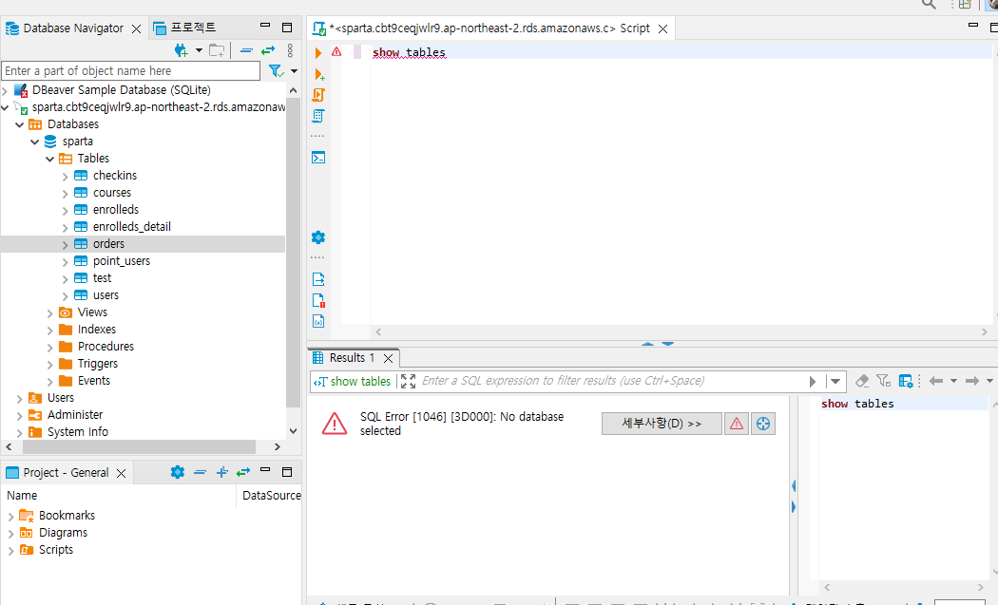Click the custom filters funnel icon

883,381
